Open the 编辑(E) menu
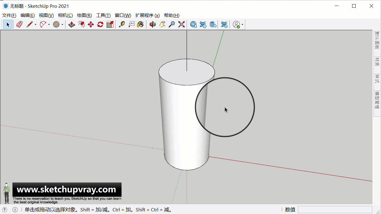Screen dimensions: 381x214 [28, 15]
